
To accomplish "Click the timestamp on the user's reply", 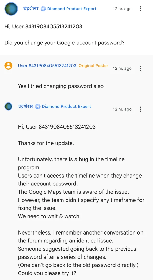I will (x=122, y=68).
